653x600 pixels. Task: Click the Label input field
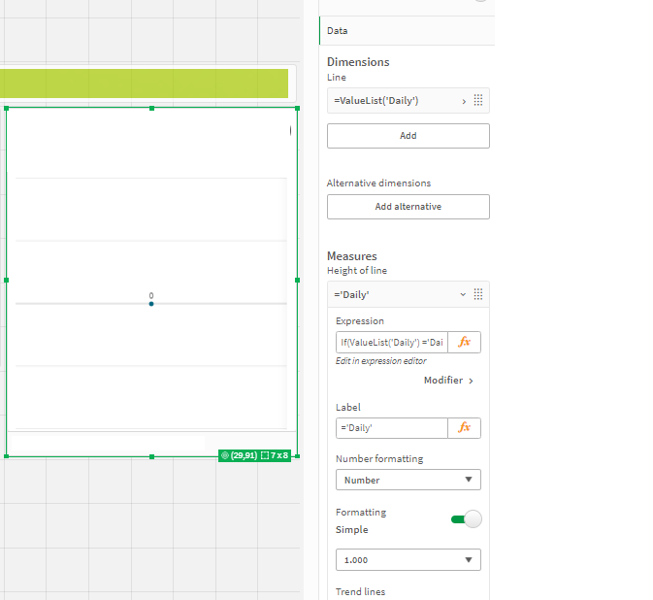coord(392,428)
